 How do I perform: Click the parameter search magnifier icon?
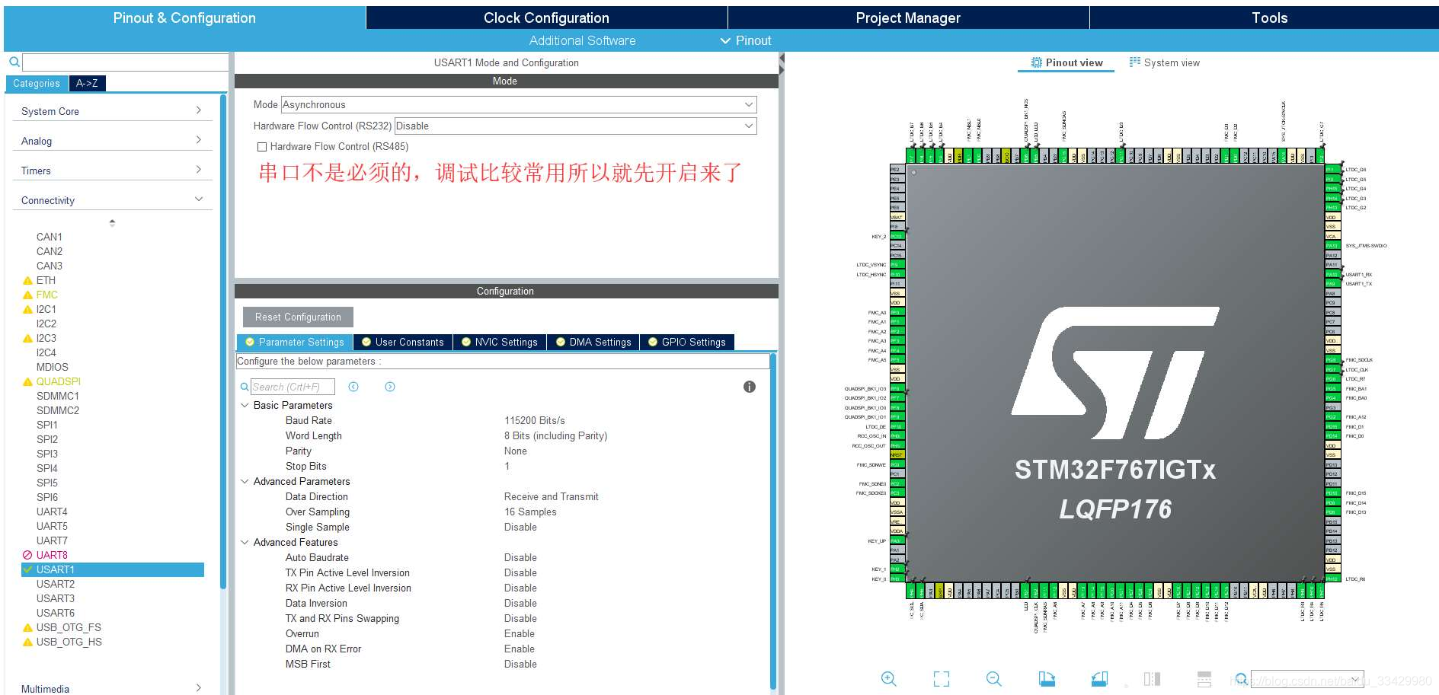tap(245, 387)
